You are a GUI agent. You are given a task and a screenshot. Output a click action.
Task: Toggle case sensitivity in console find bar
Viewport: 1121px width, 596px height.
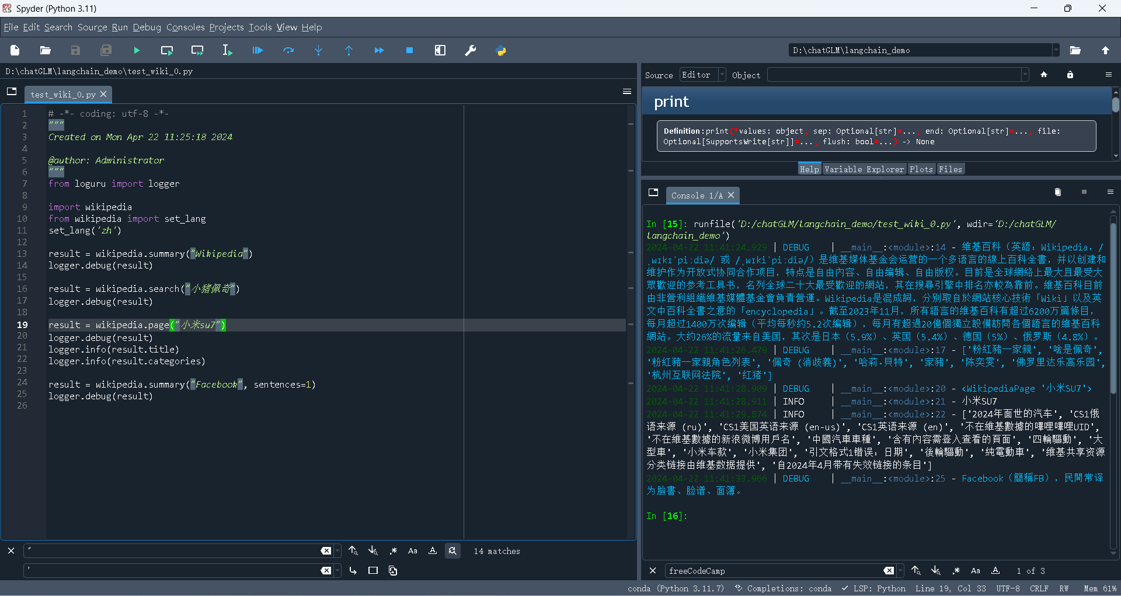[976, 571]
